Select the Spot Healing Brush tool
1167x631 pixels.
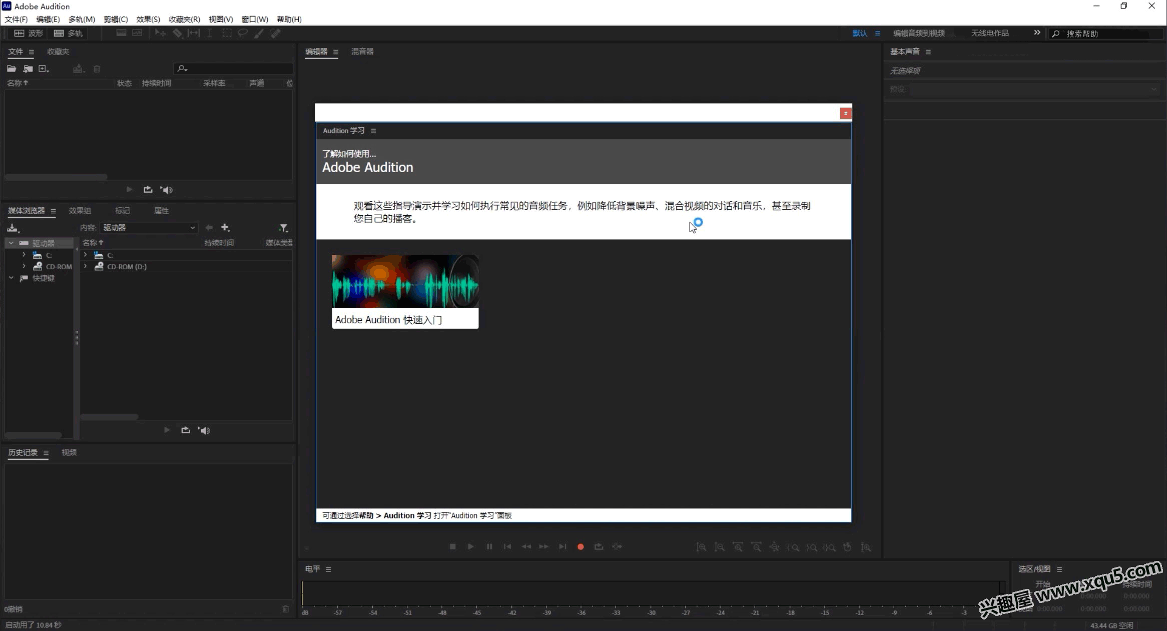pyautogui.click(x=275, y=33)
